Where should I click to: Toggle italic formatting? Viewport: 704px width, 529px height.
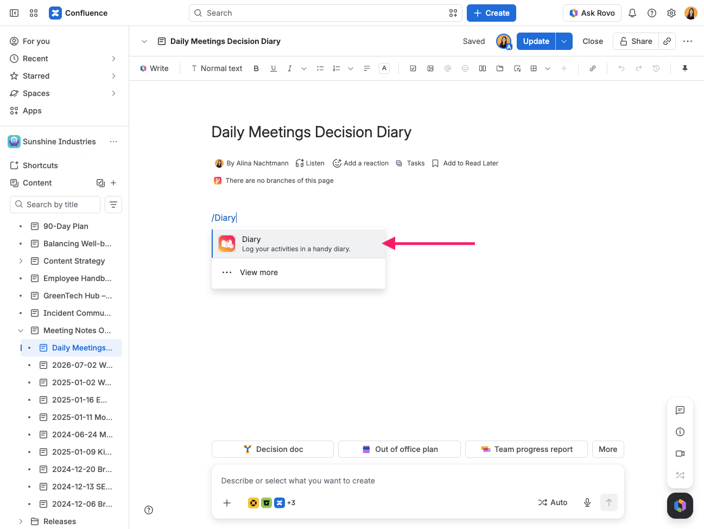(x=290, y=68)
